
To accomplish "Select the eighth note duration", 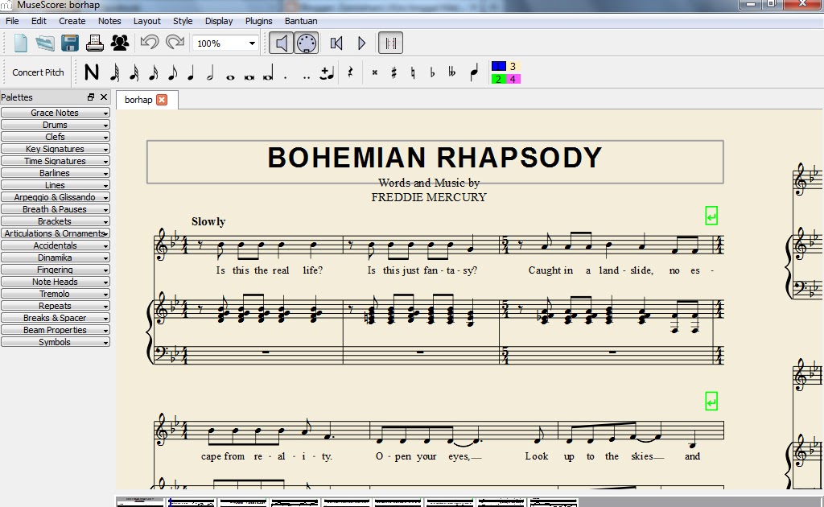I will point(172,72).
